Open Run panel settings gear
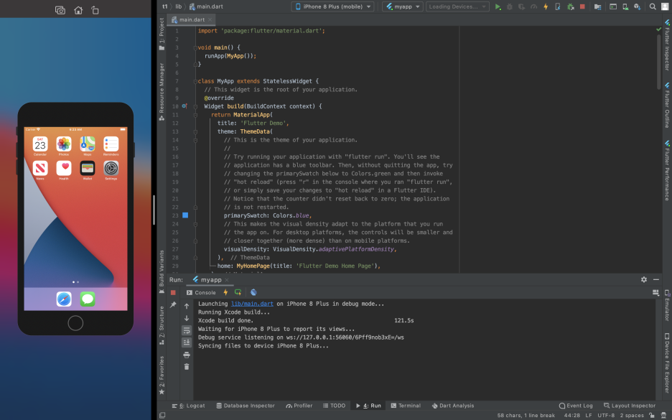672x420 pixels. click(x=644, y=279)
